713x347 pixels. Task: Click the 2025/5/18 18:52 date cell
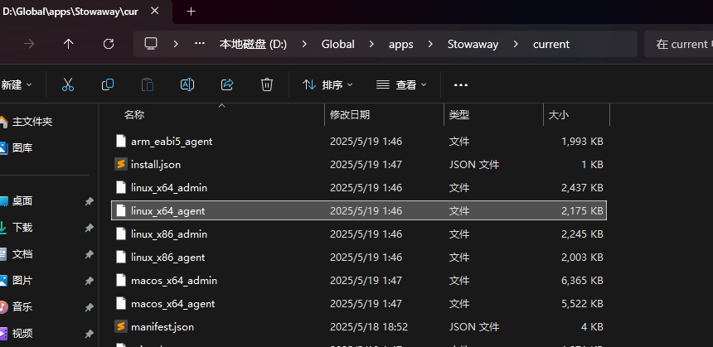[x=369, y=326]
